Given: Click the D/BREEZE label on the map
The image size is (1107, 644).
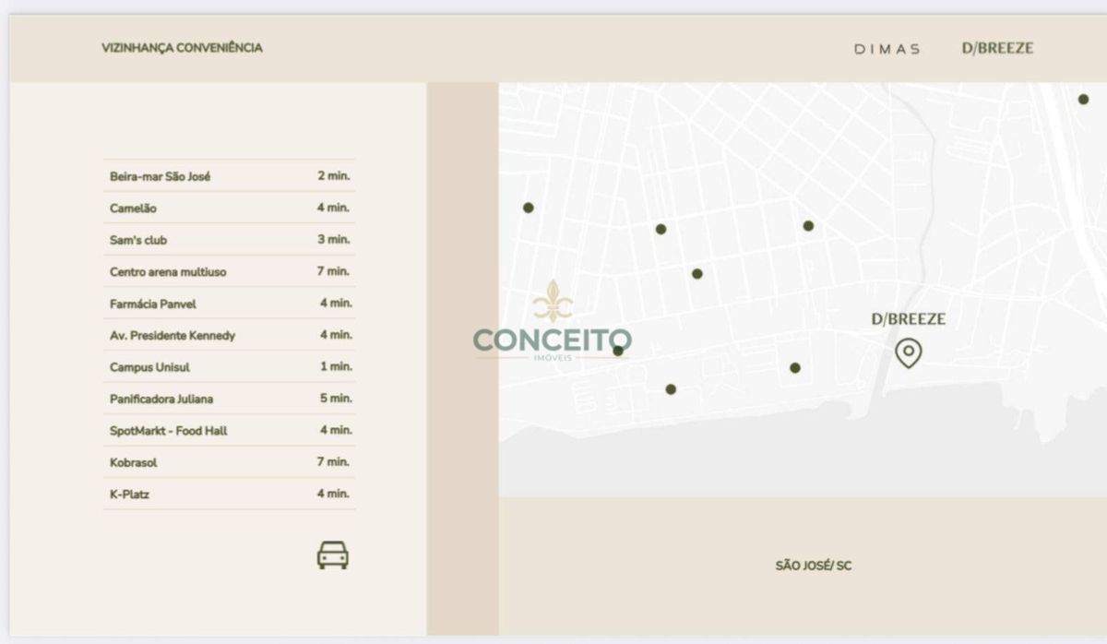Looking at the screenshot, I should click(x=909, y=319).
